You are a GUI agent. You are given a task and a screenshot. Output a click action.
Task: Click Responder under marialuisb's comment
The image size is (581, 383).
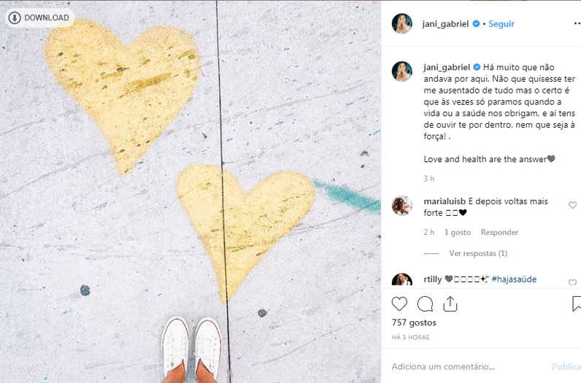coord(499,232)
